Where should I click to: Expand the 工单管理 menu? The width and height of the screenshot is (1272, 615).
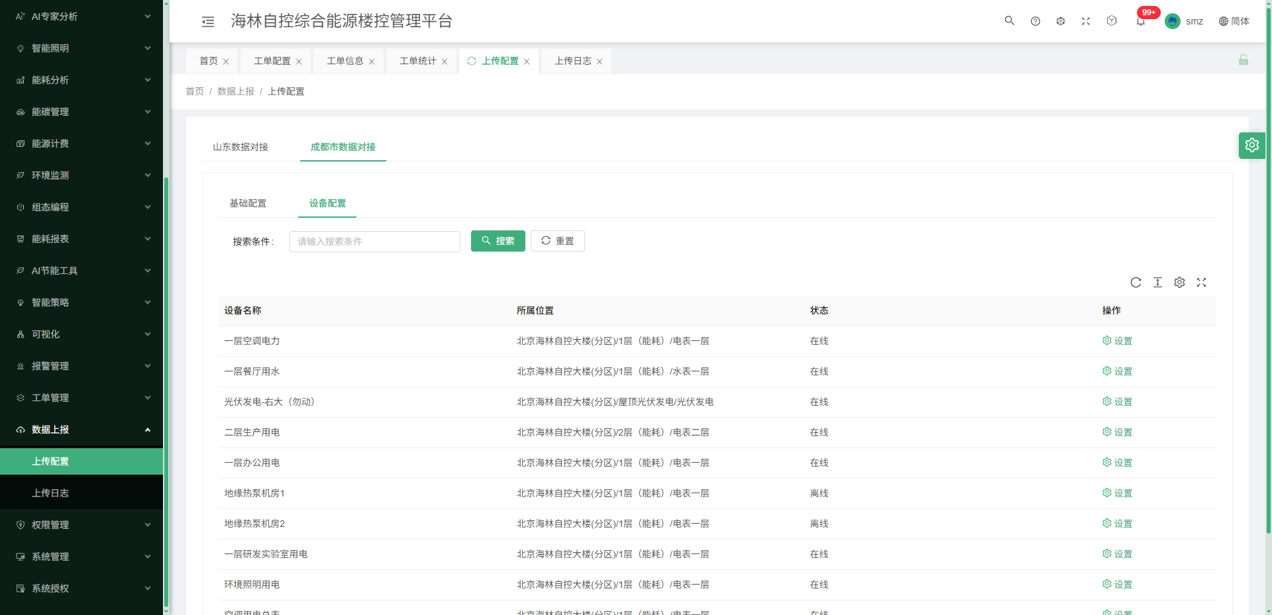tap(81, 398)
